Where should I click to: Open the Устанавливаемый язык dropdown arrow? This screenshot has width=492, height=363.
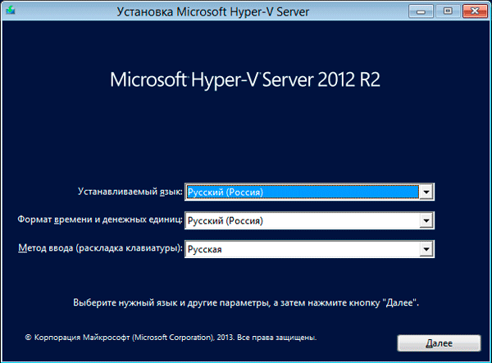pos(426,192)
